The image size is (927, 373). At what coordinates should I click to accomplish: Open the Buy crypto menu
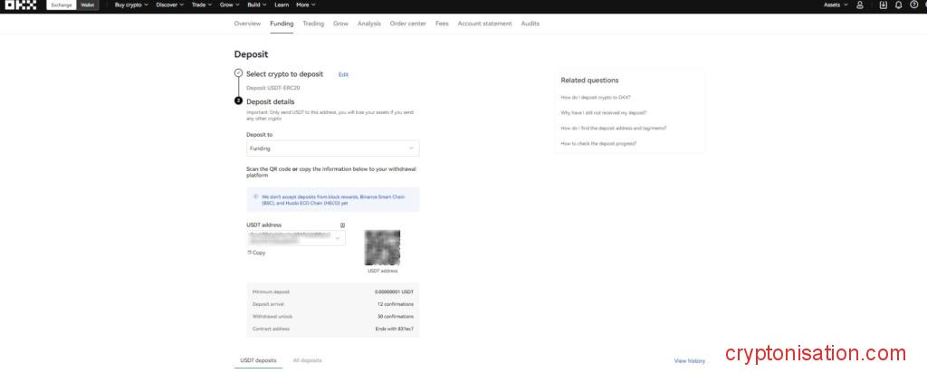[x=131, y=5]
